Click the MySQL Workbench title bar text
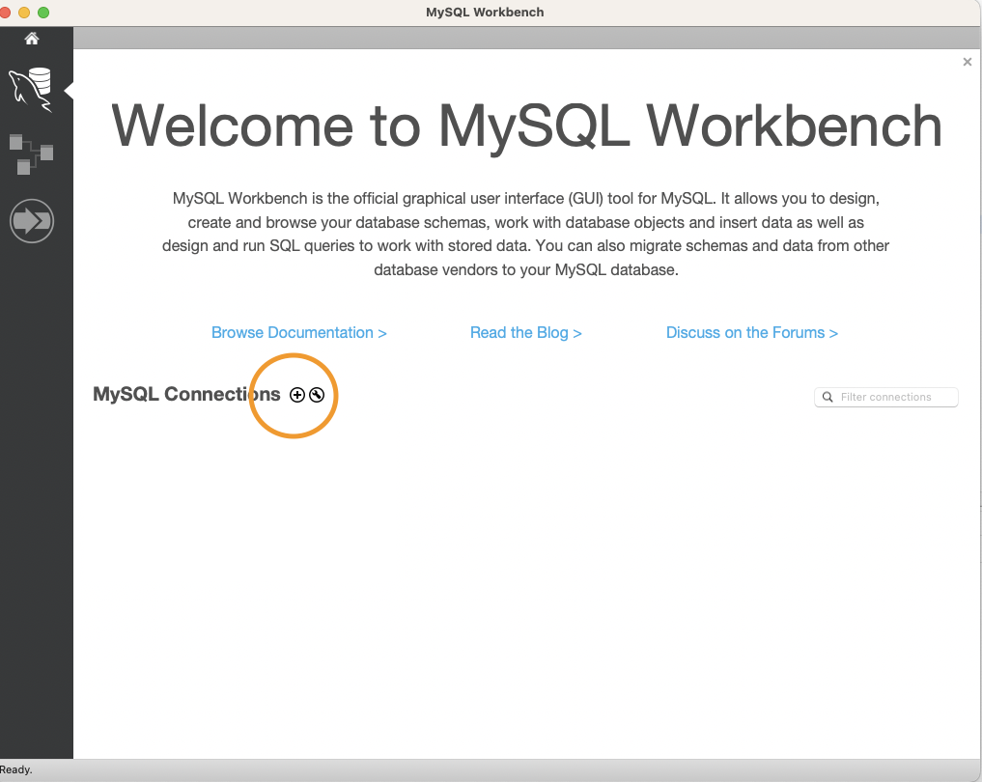 point(485,12)
